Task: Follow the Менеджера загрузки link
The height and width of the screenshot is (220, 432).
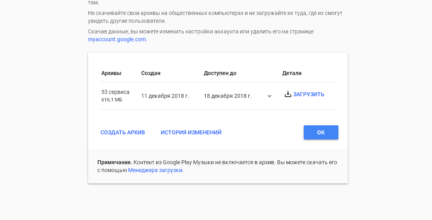Action: [155, 170]
